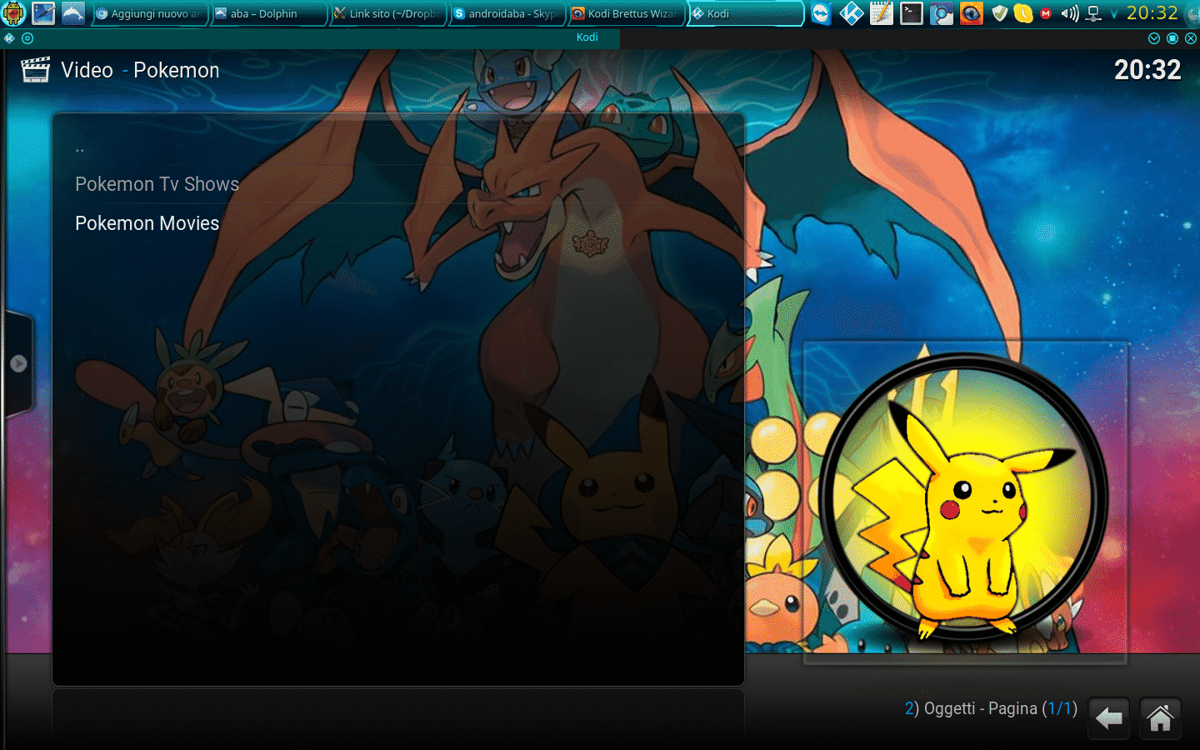Expand hidden tray icons arrow
The image size is (1200, 750).
[1113, 14]
